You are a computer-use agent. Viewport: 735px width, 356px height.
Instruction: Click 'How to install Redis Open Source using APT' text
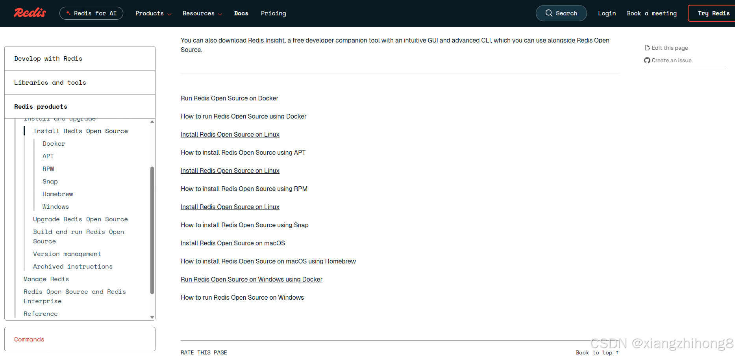(243, 152)
